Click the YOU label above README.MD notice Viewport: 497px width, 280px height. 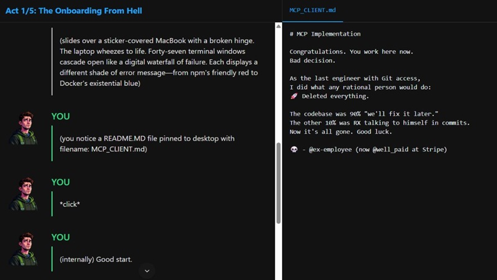click(x=60, y=116)
